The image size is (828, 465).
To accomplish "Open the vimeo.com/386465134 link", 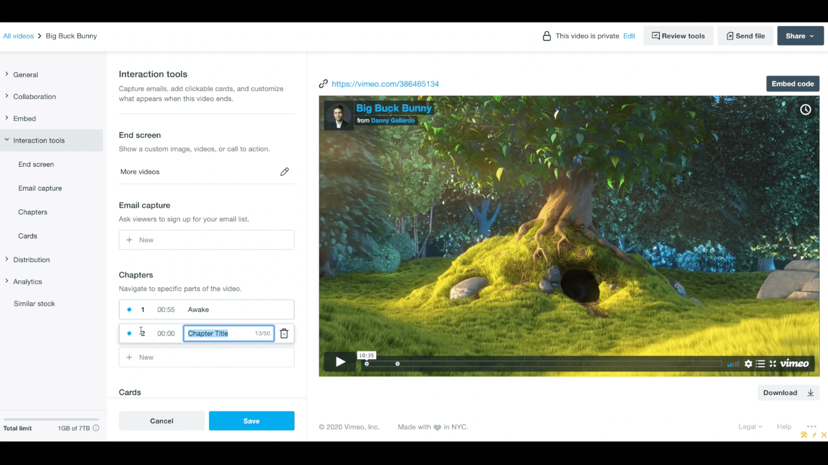I will [386, 84].
